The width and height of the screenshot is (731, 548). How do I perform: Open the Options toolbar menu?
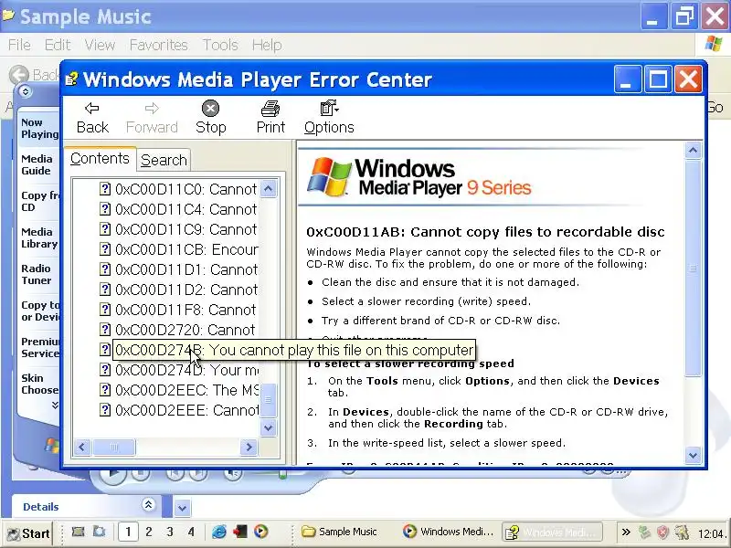pyautogui.click(x=329, y=119)
